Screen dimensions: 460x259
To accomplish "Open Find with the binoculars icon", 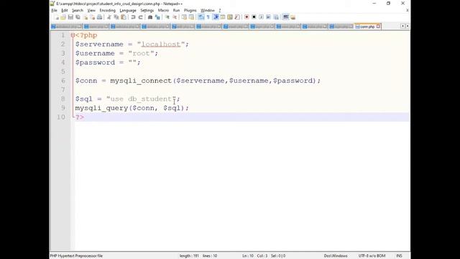I will (150, 17).
